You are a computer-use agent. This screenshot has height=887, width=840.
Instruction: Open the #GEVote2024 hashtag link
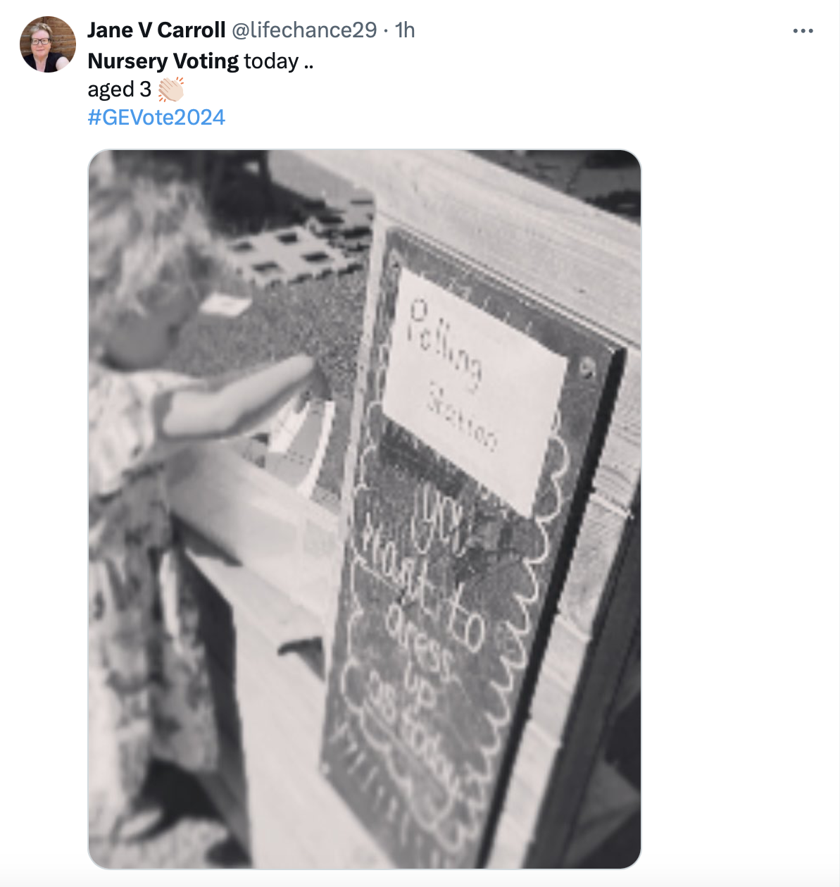tap(156, 117)
